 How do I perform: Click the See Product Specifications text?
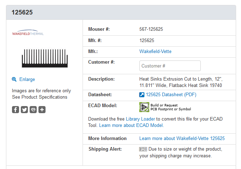(40, 97)
